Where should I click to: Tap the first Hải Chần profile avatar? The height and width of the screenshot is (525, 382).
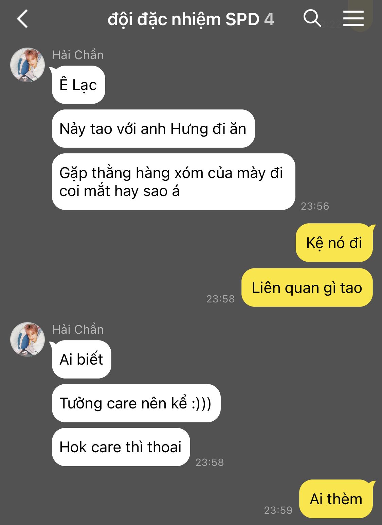(x=28, y=65)
